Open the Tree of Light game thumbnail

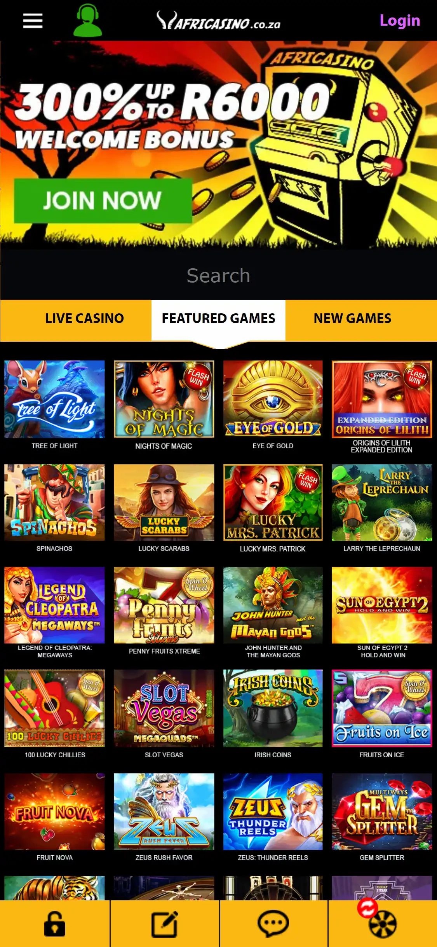pyautogui.click(x=54, y=399)
